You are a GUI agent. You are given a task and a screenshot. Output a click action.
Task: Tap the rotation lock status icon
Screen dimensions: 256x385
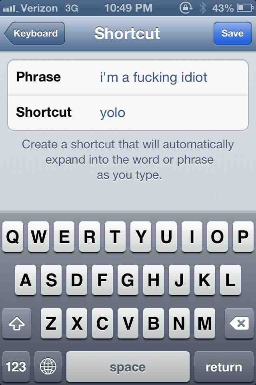click(186, 8)
